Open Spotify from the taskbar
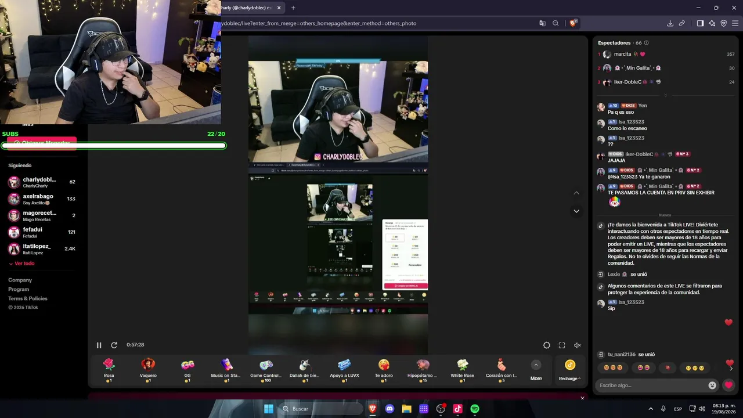Image resolution: width=743 pixels, height=418 pixels. point(475,409)
